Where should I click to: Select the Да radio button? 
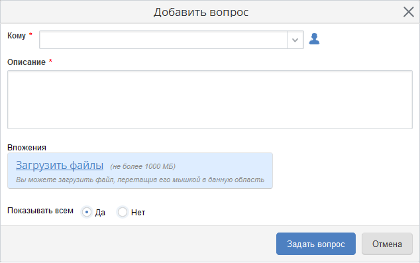[87, 212]
